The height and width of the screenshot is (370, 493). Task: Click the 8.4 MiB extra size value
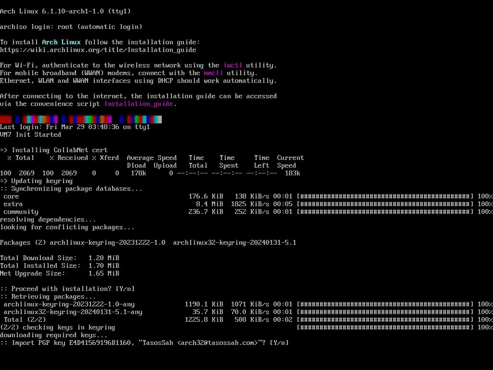coord(210,204)
